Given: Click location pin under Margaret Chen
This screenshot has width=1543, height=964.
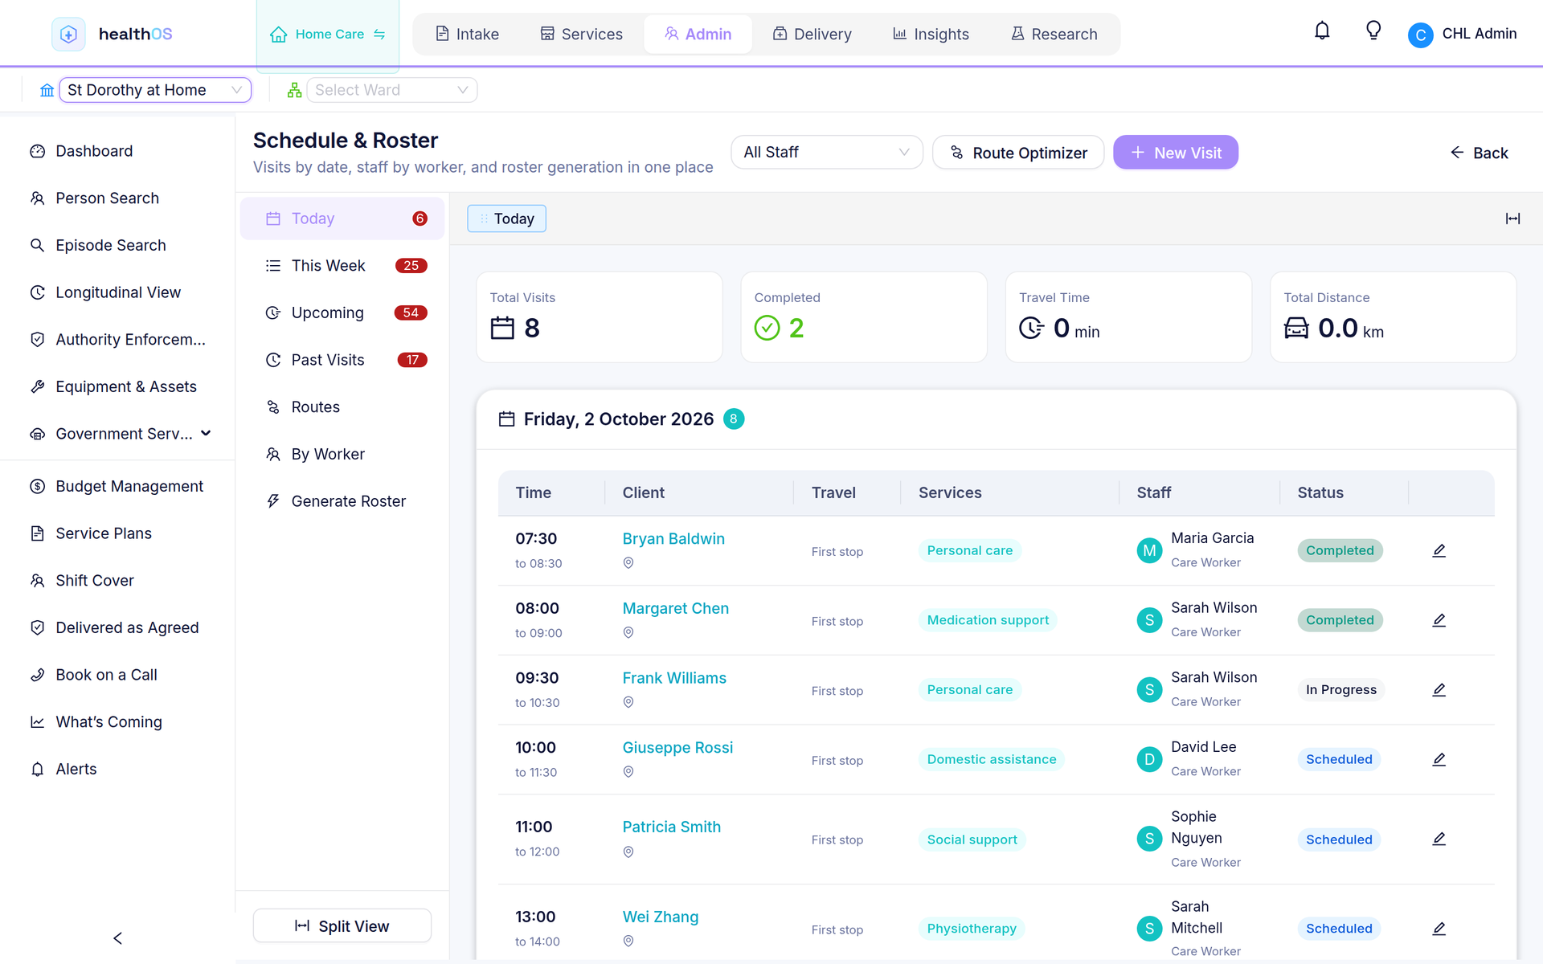Looking at the screenshot, I should tap(628, 633).
